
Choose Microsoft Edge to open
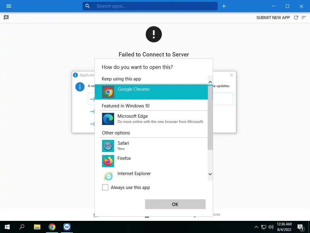point(151,119)
